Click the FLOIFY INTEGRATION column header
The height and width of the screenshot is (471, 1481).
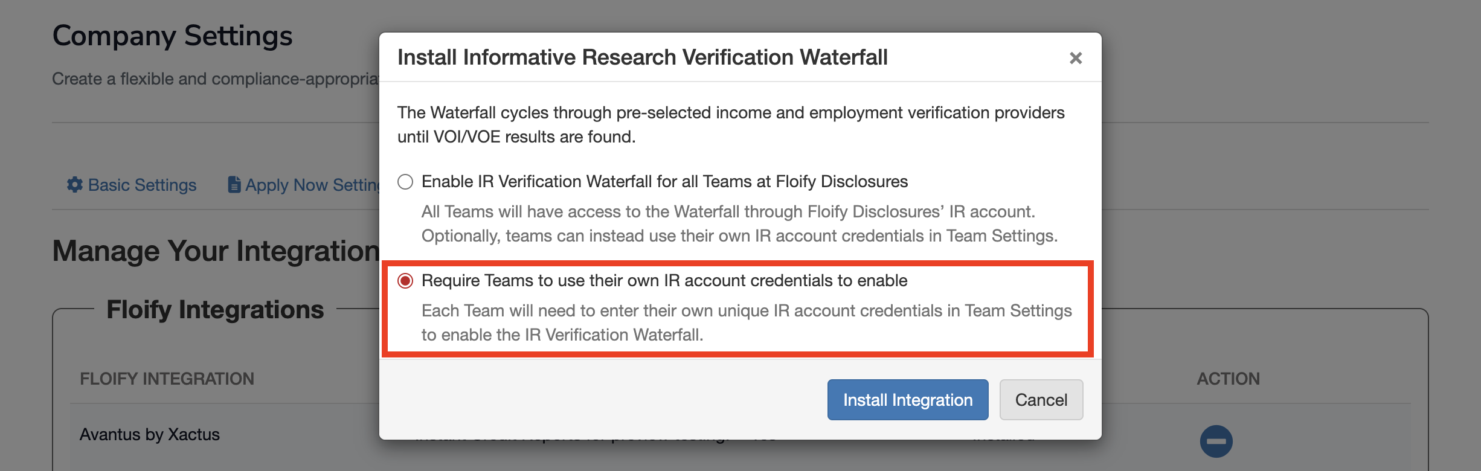point(167,379)
